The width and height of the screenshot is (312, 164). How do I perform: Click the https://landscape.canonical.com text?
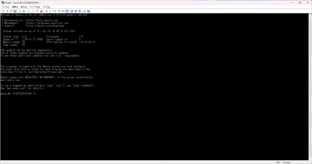point(47,23)
